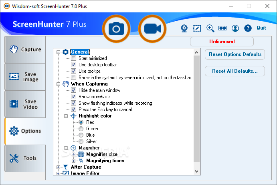Select the After Capture tree label
Screen dimensions: 277x185
coord(86,167)
